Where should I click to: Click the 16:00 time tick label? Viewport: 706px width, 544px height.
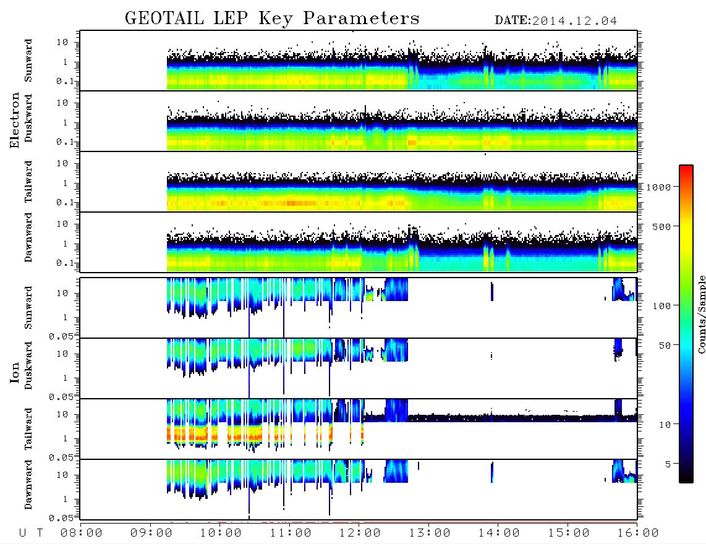[638, 533]
